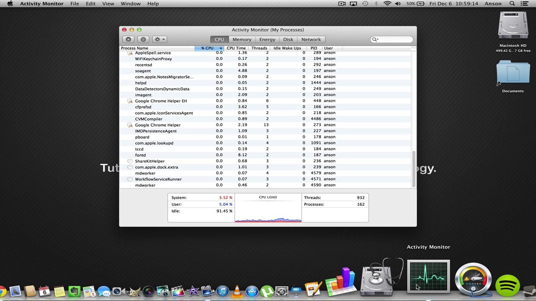Select the com.apple.dock.extra row icon
Viewport: 536px width, 301px height.
[x=130, y=167]
